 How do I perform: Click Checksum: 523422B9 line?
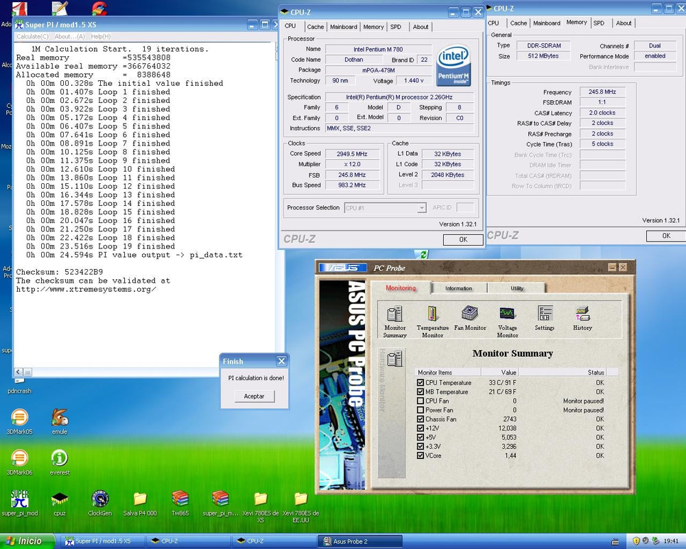tap(60, 272)
